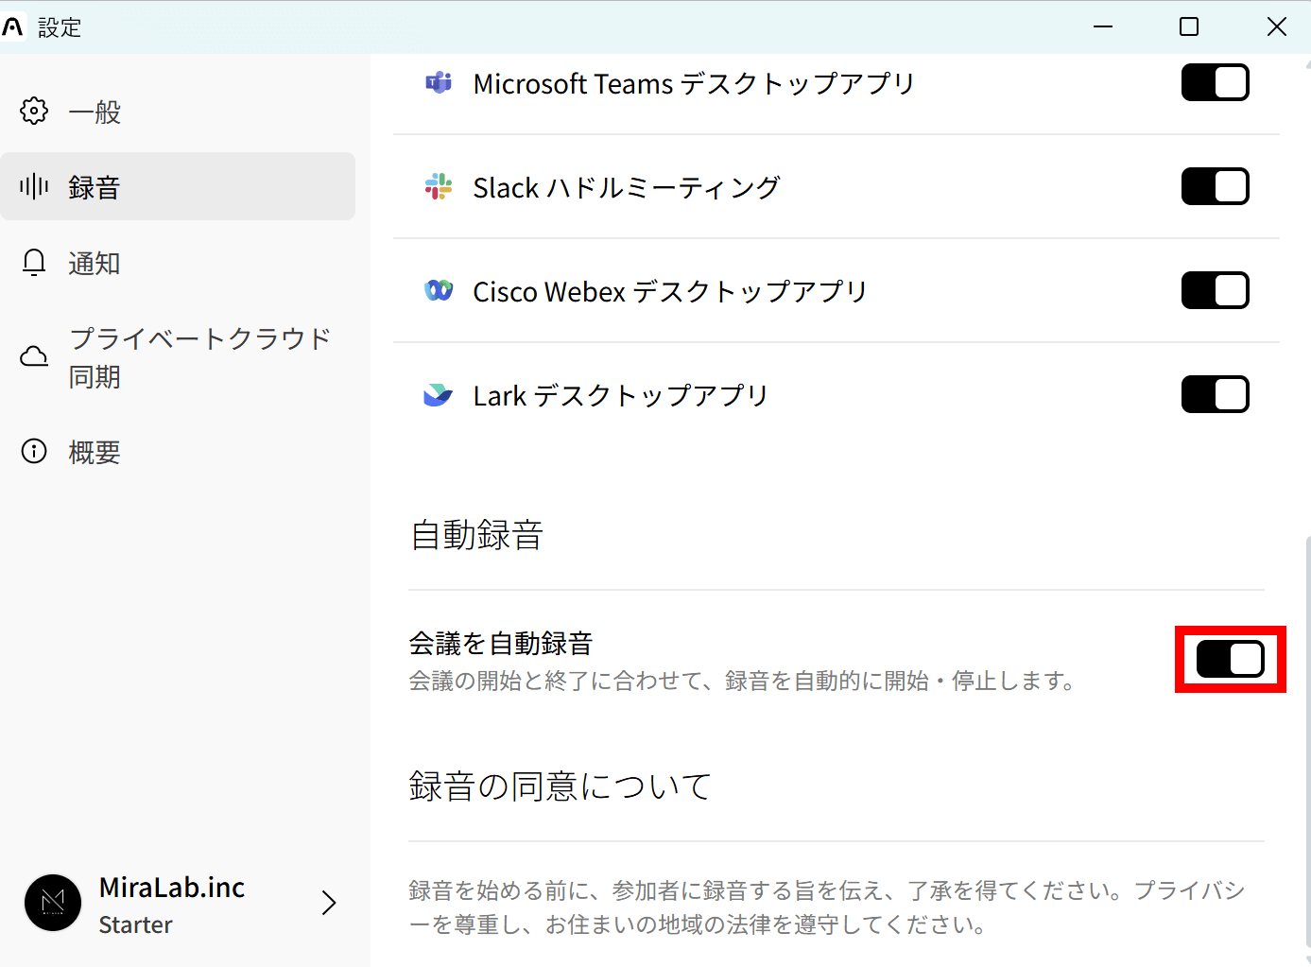Viewport: 1311px width, 967px height.
Task: Click the waveform icon beside 録音
Action: [x=34, y=186]
